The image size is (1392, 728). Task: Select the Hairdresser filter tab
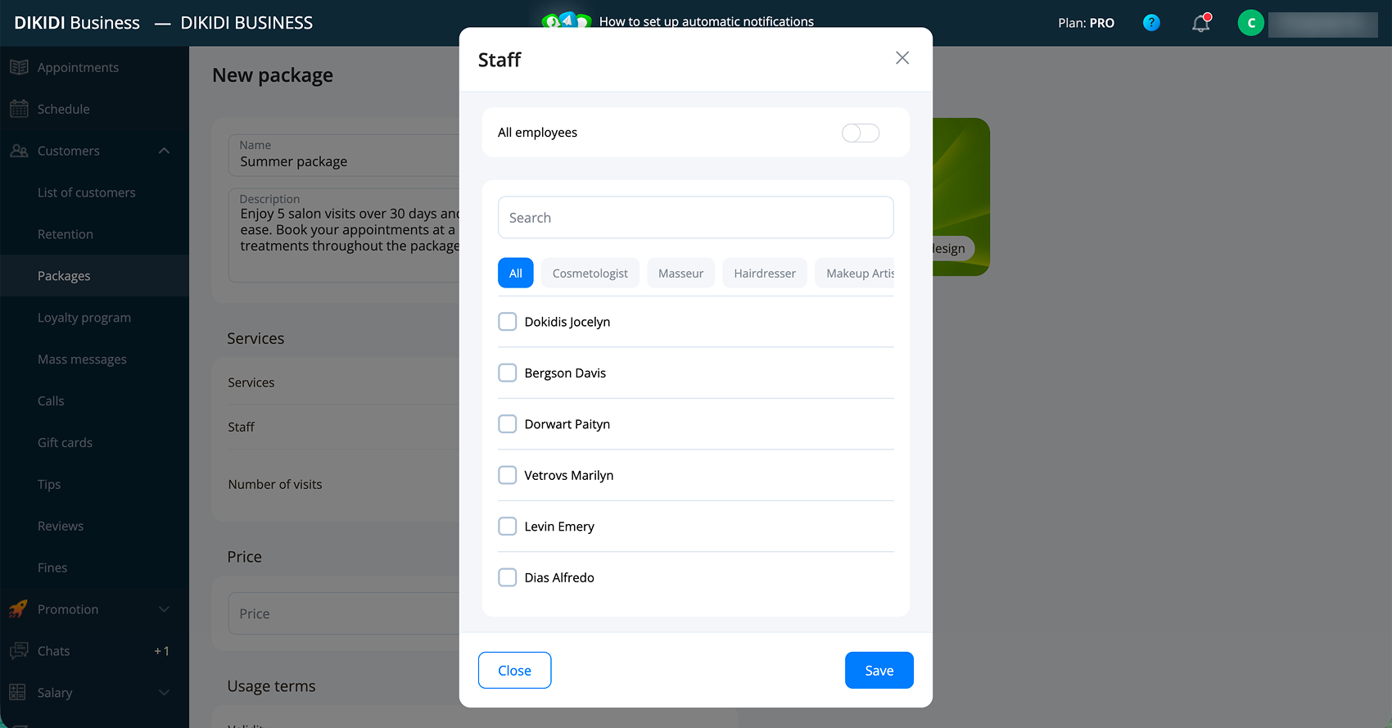pos(765,273)
